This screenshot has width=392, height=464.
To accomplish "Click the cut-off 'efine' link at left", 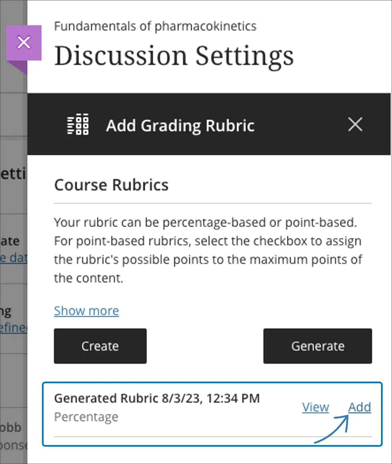I will [x=14, y=328].
